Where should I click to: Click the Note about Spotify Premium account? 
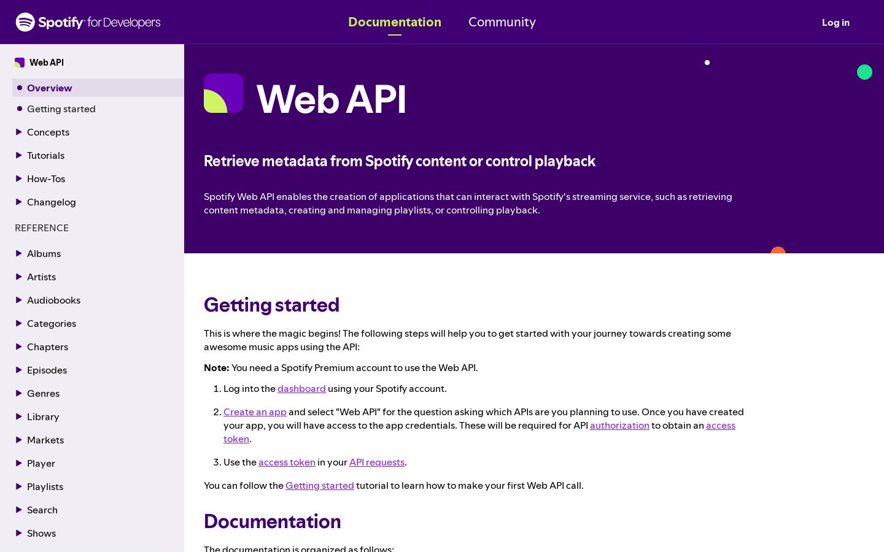point(341,367)
